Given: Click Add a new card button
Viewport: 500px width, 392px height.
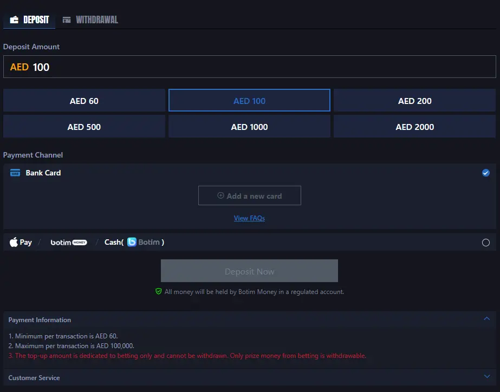Looking at the screenshot, I should (x=250, y=195).
